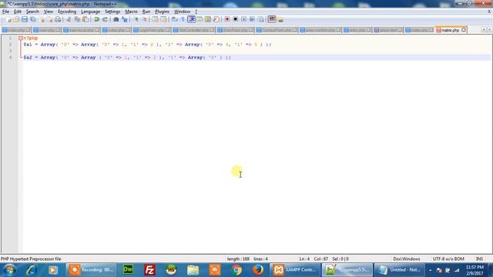Open Google Chrome from the taskbar

(236, 270)
